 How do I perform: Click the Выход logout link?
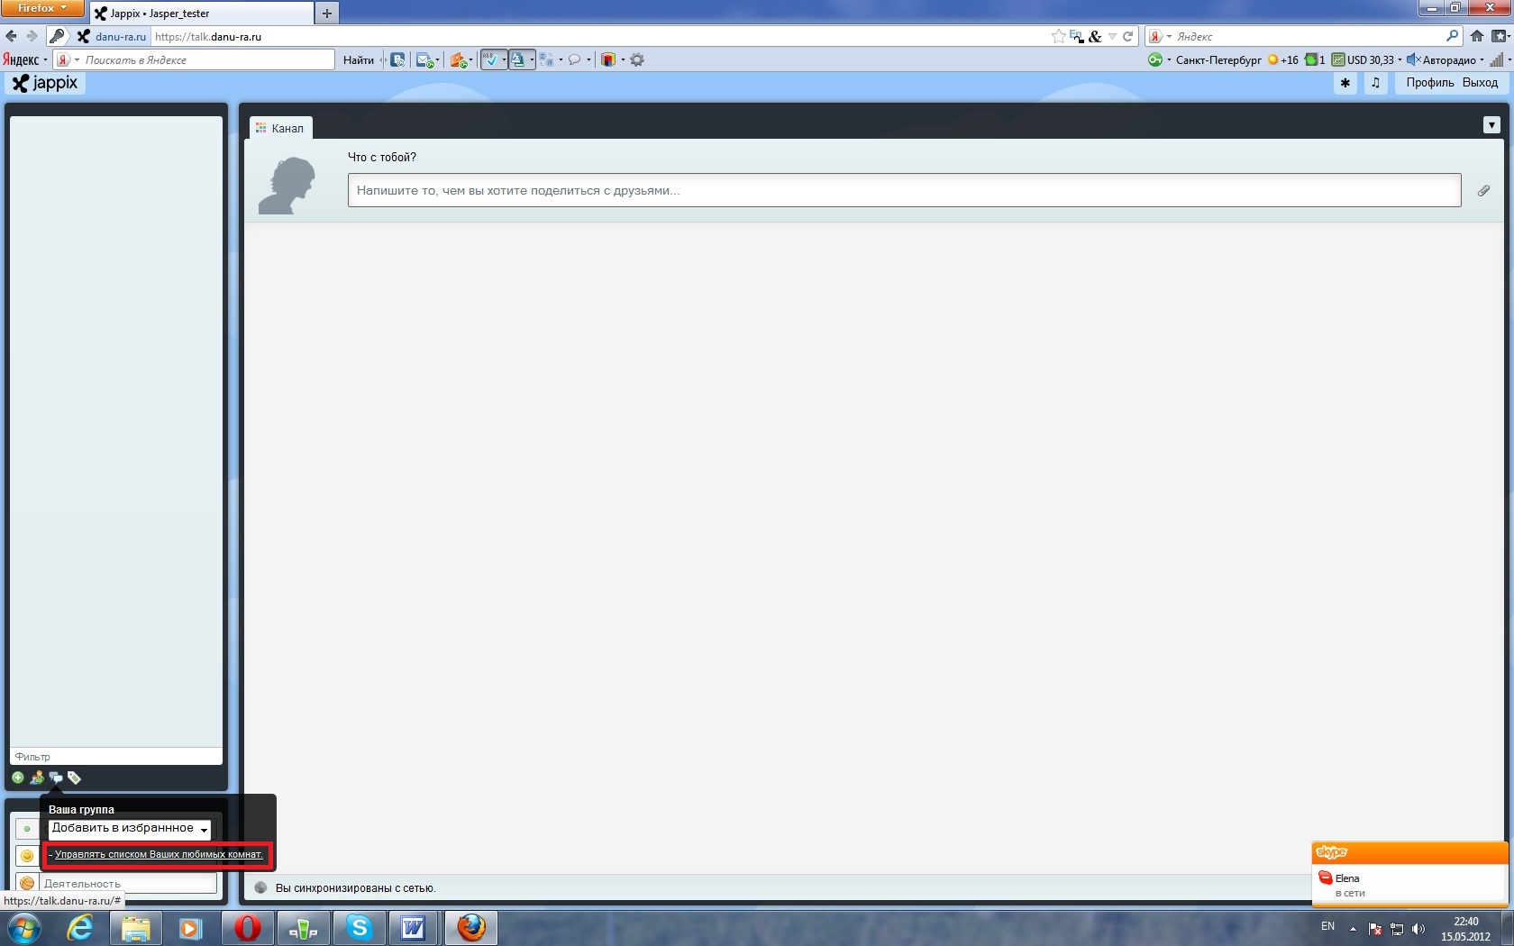tap(1480, 83)
